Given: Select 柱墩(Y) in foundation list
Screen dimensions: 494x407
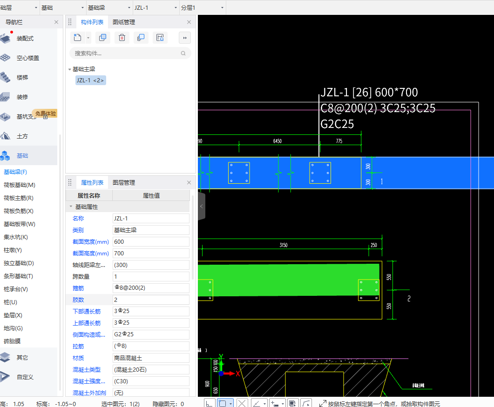Looking at the screenshot, I should tap(13, 250).
